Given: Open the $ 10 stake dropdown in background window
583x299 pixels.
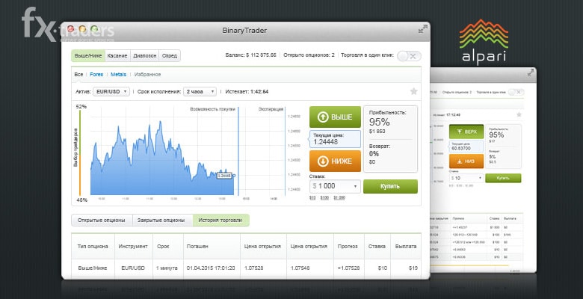Looking at the screenshot, I should pos(466,178).
